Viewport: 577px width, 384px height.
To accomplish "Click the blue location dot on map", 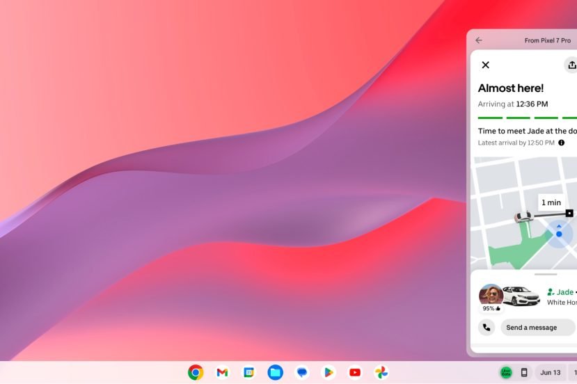I will (x=559, y=234).
